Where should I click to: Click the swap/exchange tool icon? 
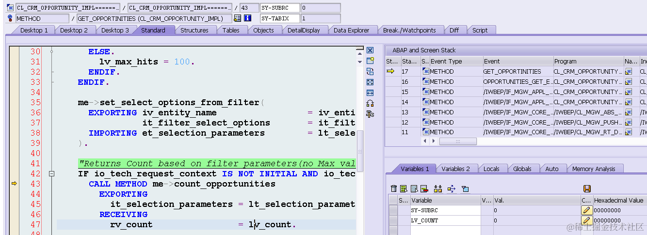(370, 71)
